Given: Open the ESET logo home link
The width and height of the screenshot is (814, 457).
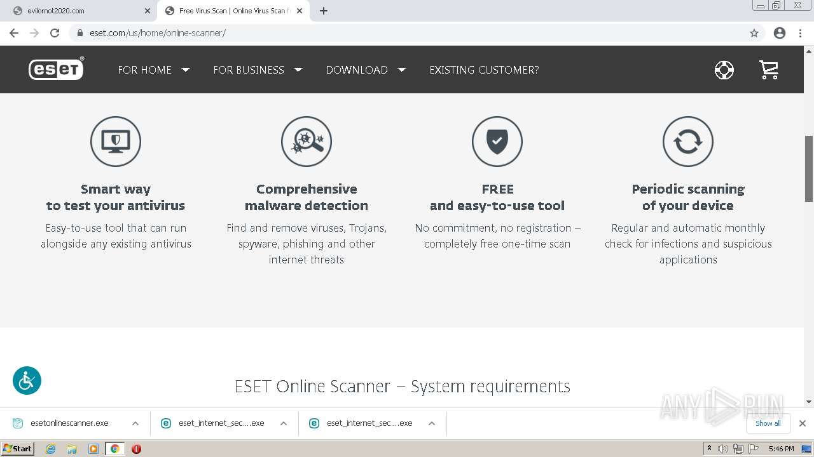Looking at the screenshot, I should pos(56,69).
